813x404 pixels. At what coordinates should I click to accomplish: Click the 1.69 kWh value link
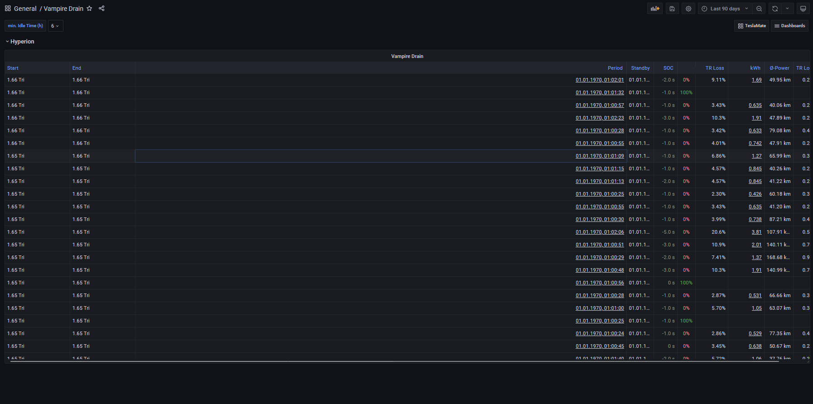(x=756, y=80)
